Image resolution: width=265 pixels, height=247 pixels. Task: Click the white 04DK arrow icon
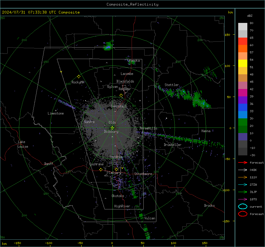click(x=243, y=170)
